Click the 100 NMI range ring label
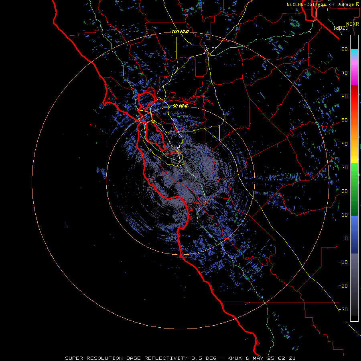 (180, 32)
